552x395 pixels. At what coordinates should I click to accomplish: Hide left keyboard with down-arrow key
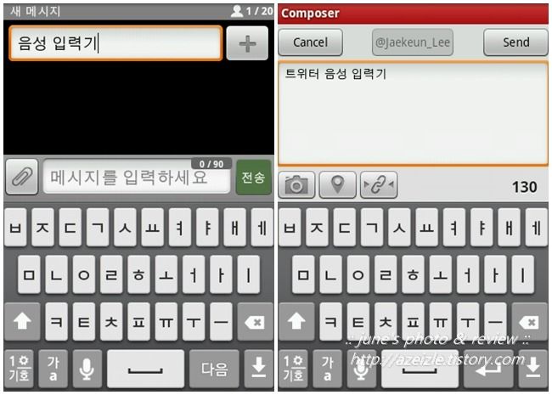(x=259, y=369)
